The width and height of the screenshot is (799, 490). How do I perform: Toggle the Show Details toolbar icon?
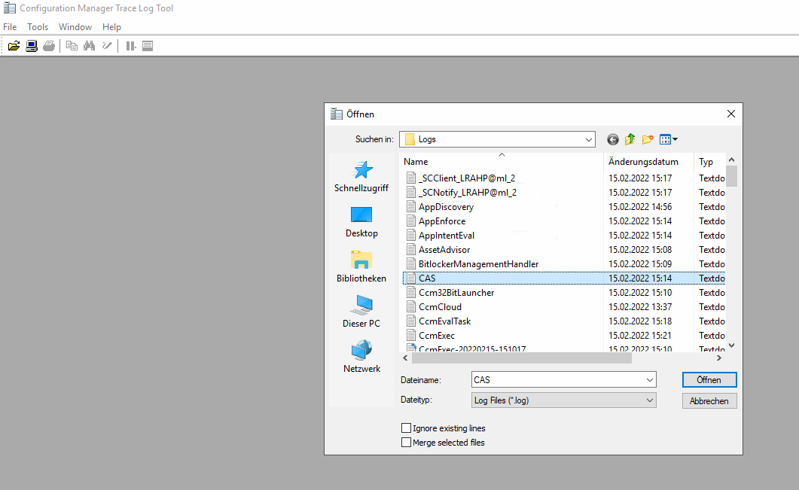148,46
